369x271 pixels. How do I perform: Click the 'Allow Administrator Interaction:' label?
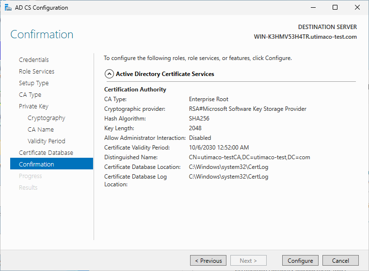(145, 138)
